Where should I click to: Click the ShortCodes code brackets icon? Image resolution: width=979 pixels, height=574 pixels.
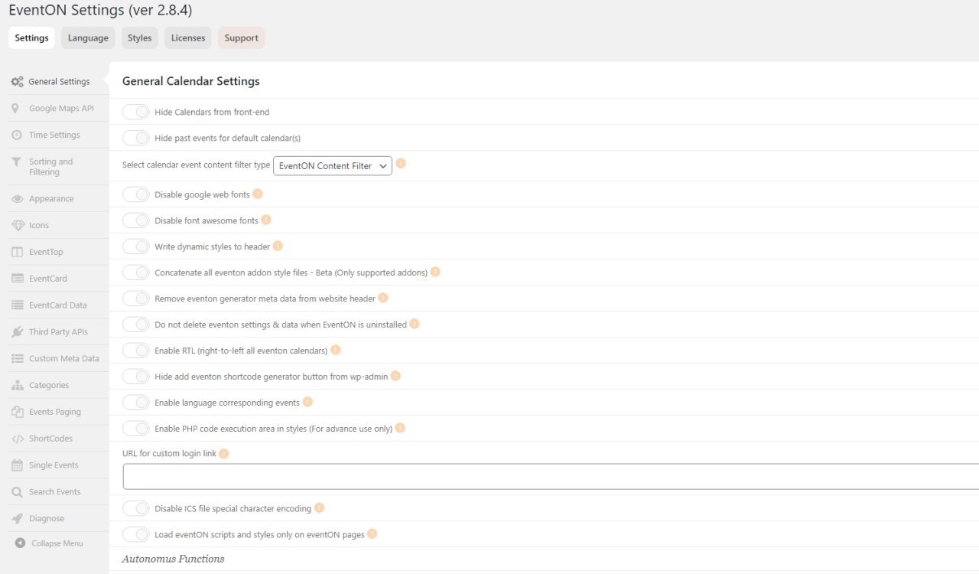tap(17, 439)
